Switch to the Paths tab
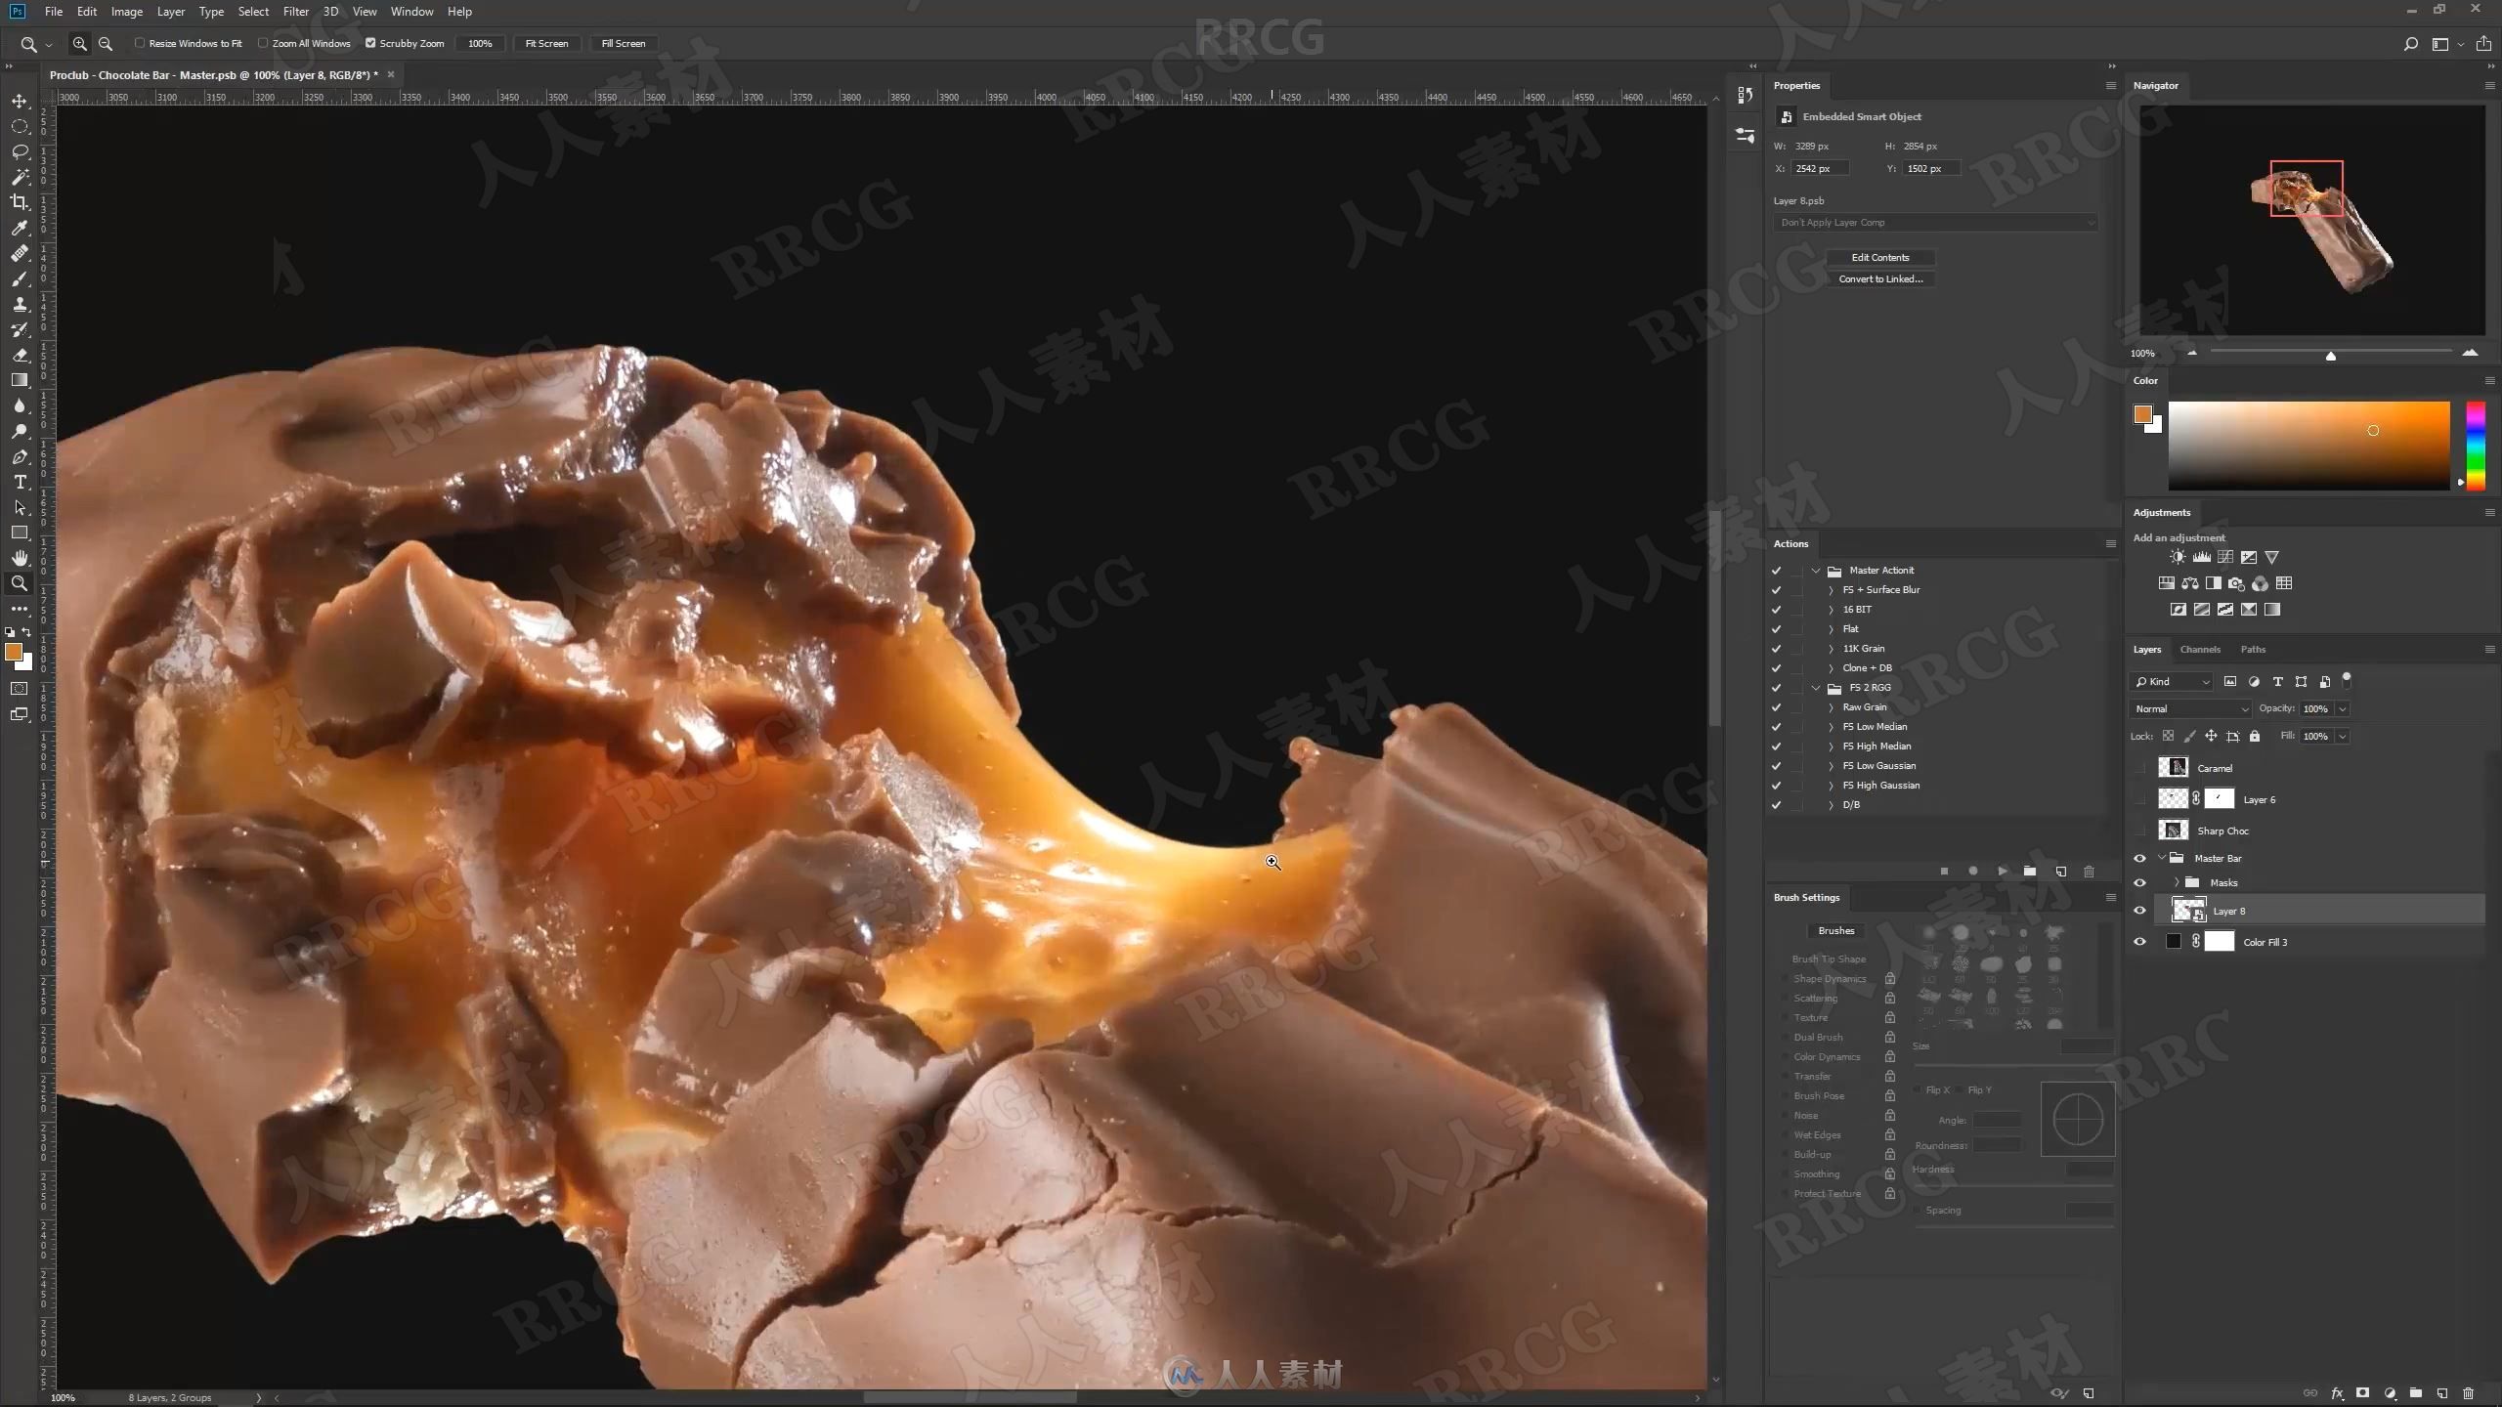This screenshot has height=1407, width=2502. point(2251,650)
